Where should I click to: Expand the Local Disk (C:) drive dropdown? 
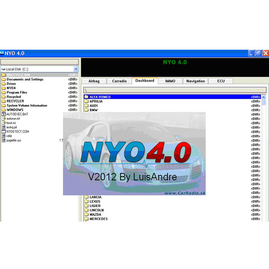[76, 69]
